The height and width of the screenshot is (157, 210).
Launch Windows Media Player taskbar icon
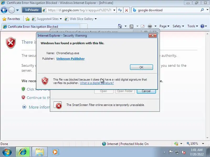(x=55, y=152)
